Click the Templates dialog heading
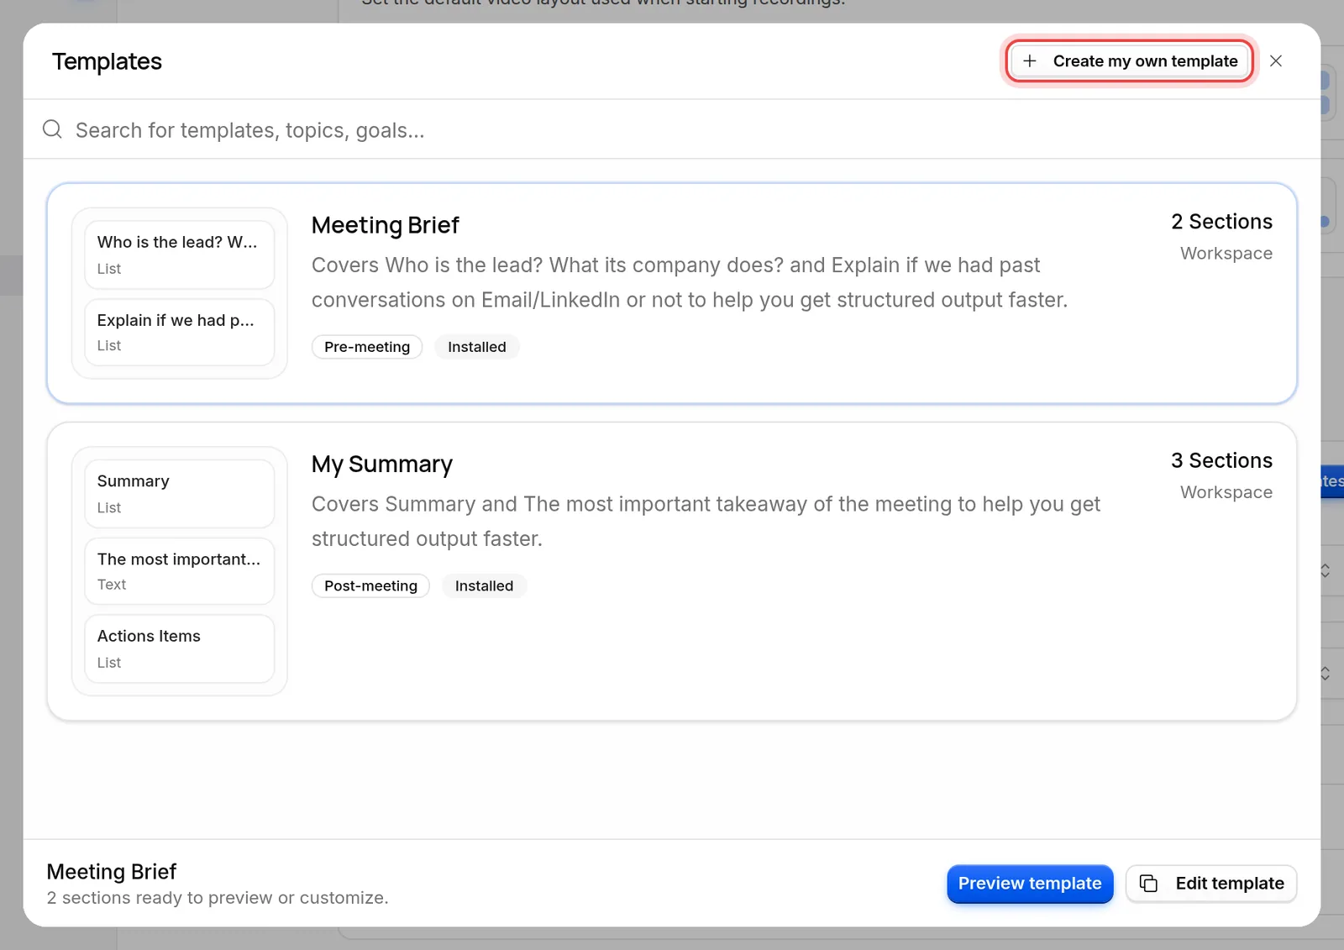The image size is (1344, 950). pos(107,61)
